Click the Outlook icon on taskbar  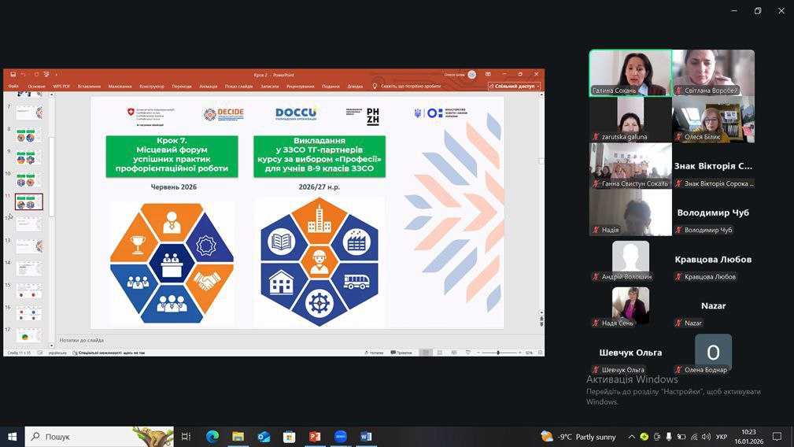pos(264,437)
